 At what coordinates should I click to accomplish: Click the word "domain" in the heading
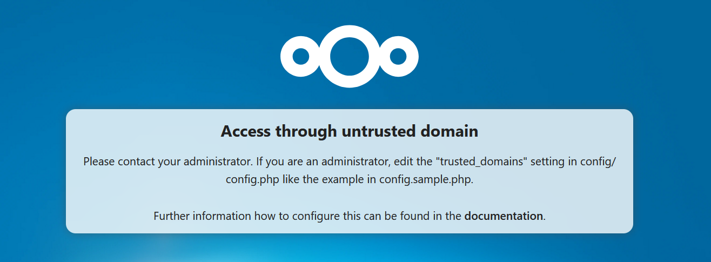point(451,131)
